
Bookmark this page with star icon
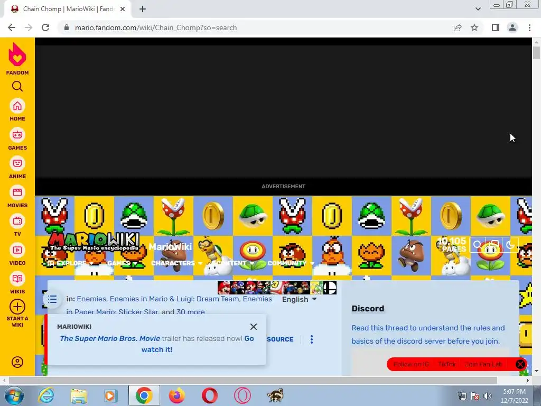(x=474, y=27)
